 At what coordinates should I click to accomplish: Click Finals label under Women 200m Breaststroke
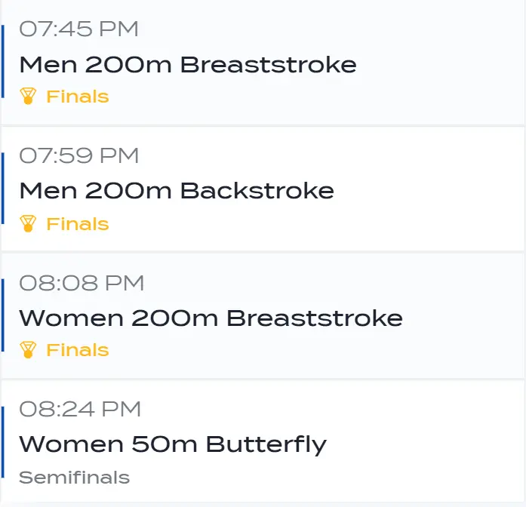click(x=77, y=350)
